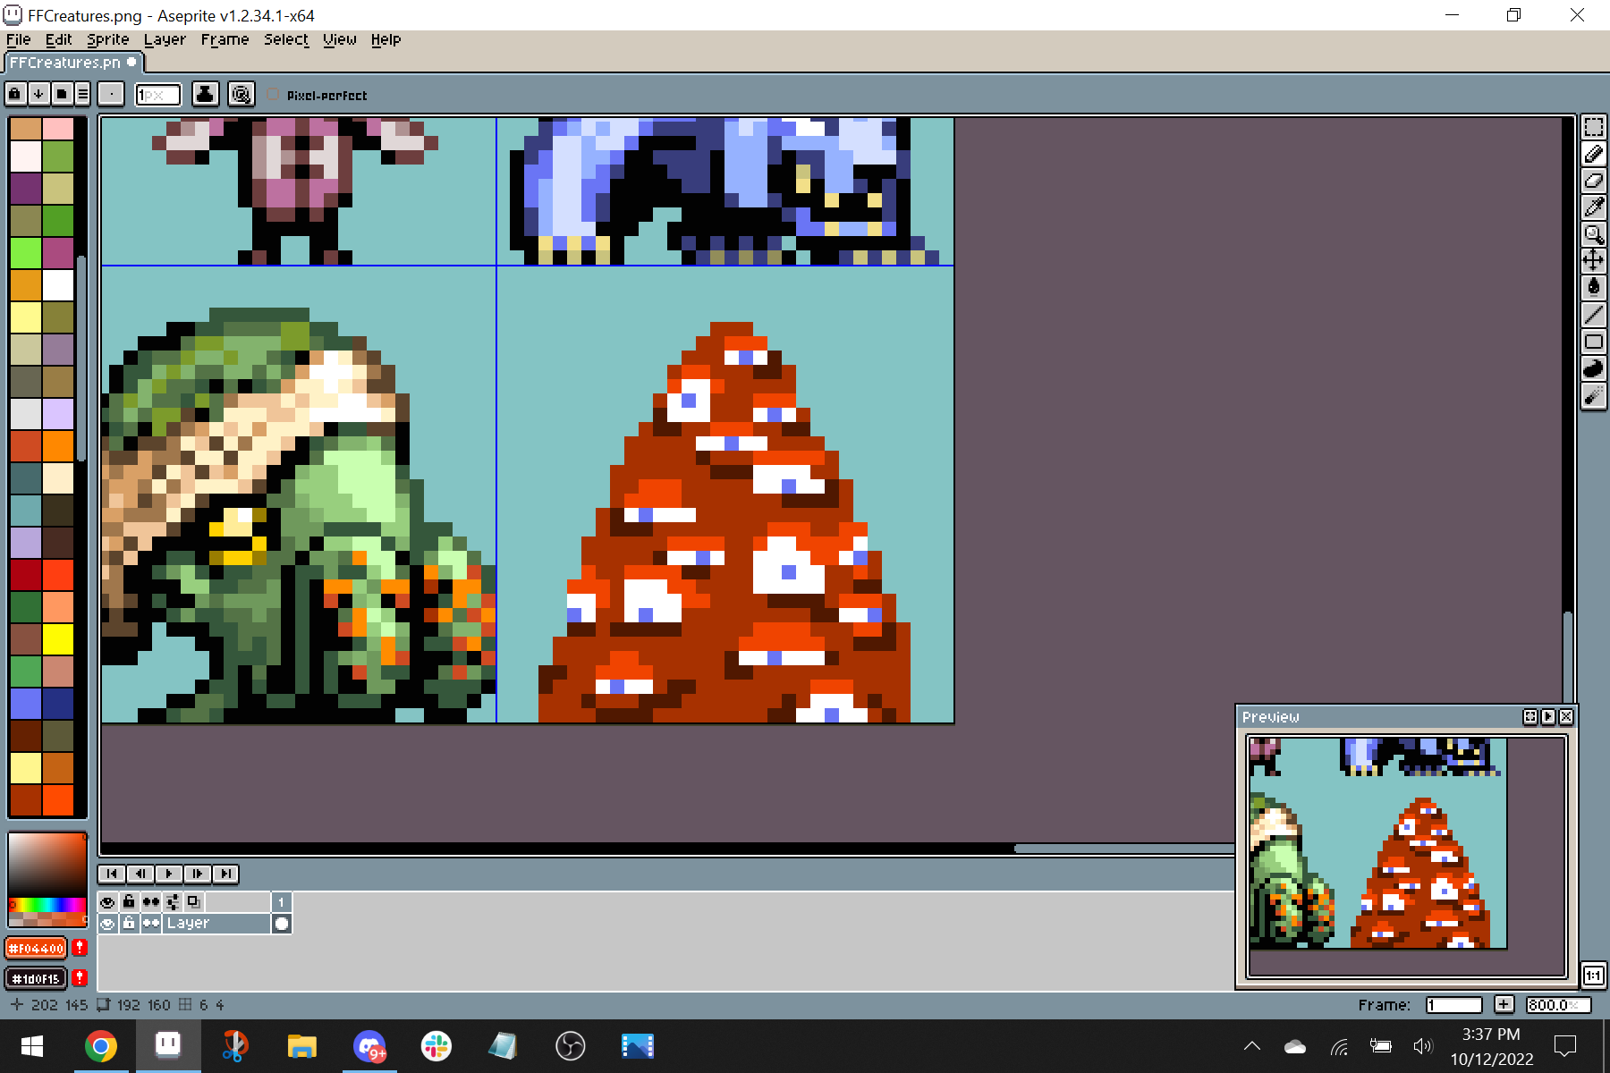Open the Select menu

click(285, 39)
